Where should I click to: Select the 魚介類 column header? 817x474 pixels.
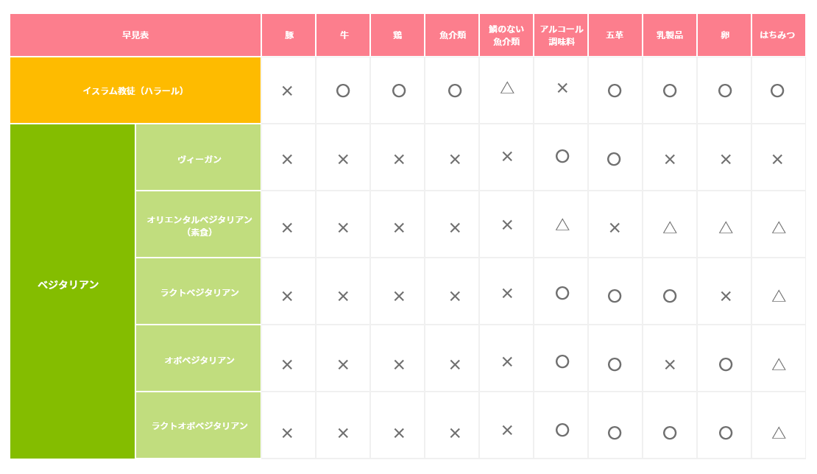[x=452, y=35]
